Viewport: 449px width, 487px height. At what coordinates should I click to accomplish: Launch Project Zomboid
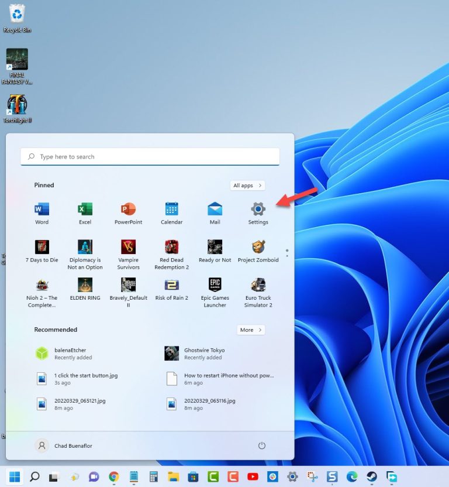click(x=258, y=252)
